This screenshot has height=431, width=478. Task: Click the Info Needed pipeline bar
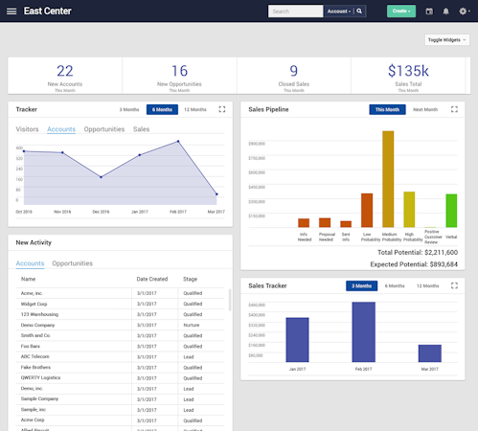304,223
